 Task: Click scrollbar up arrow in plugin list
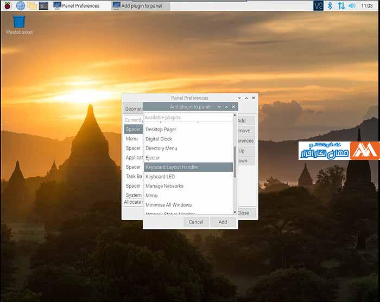235,115
